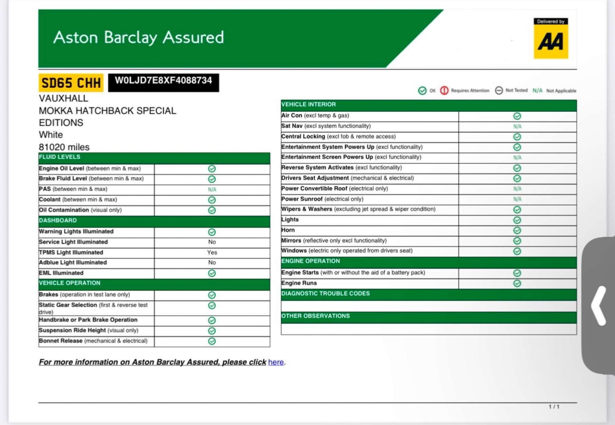Click the Reverse System Activates green tick
The width and height of the screenshot is (615, 425).
(517, 168)
